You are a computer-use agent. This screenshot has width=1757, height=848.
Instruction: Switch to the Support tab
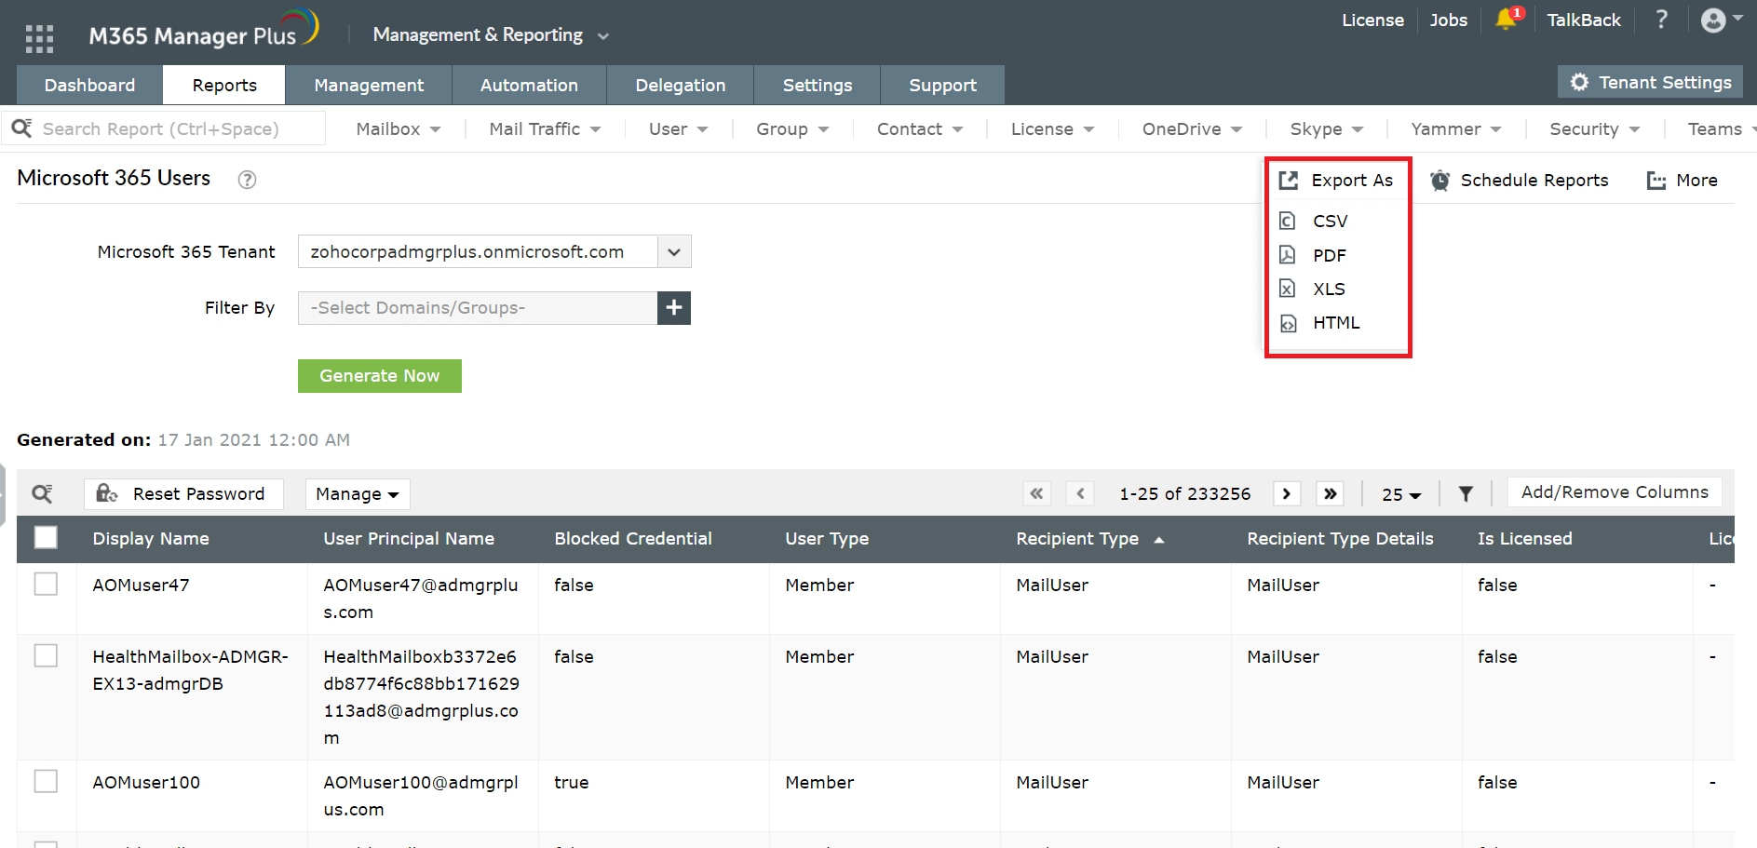click(x=942, y=85)
